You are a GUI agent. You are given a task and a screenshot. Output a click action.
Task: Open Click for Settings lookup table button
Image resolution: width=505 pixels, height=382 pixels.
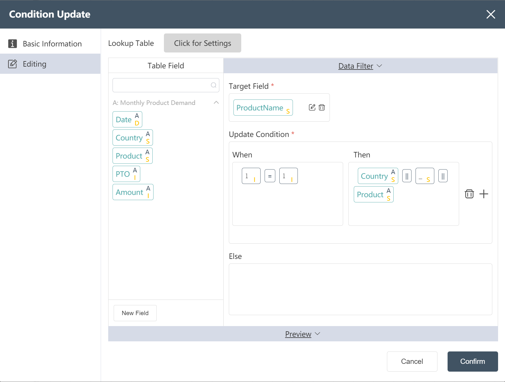202,43
